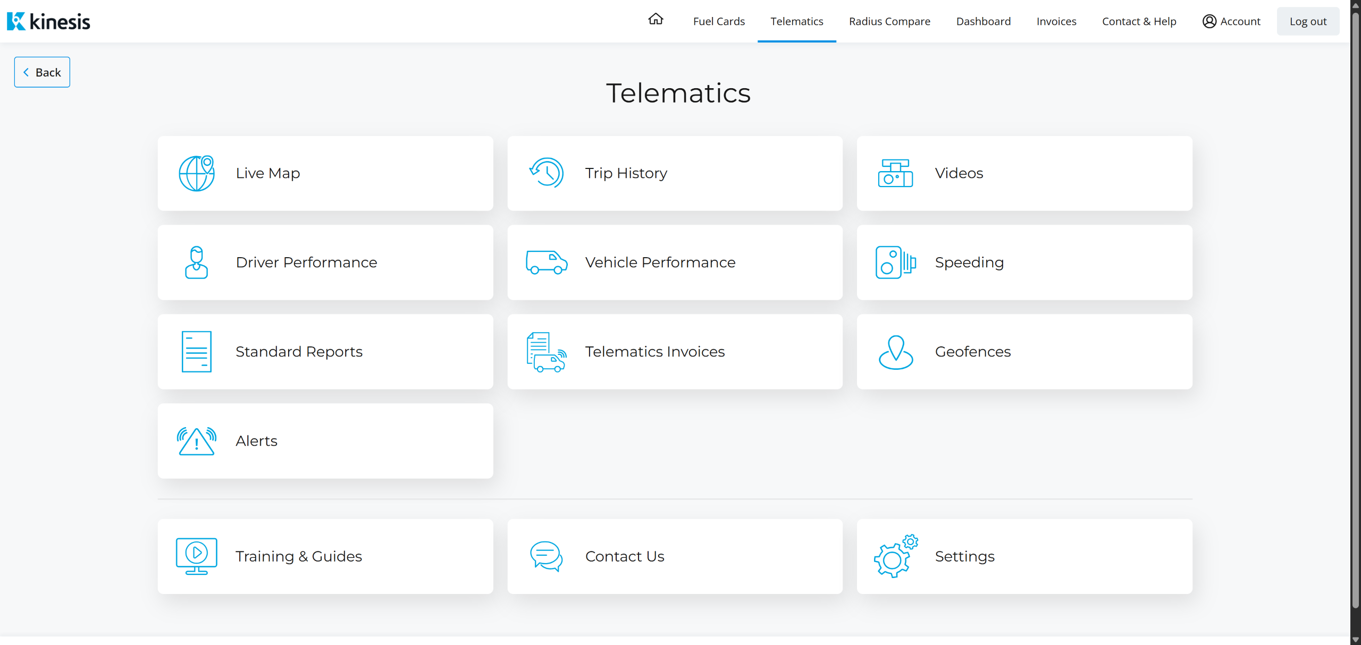This screenshot has width=1361, height=645.
Task: Select the Videos dashcam icon
Action: 895,173
